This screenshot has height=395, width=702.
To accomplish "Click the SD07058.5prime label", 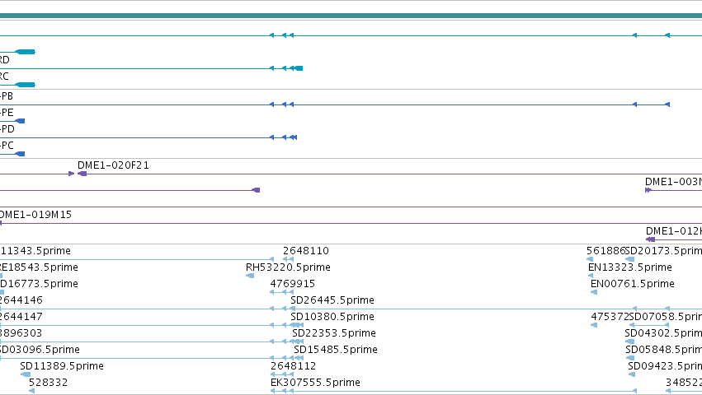I will (x=665, y=317).
